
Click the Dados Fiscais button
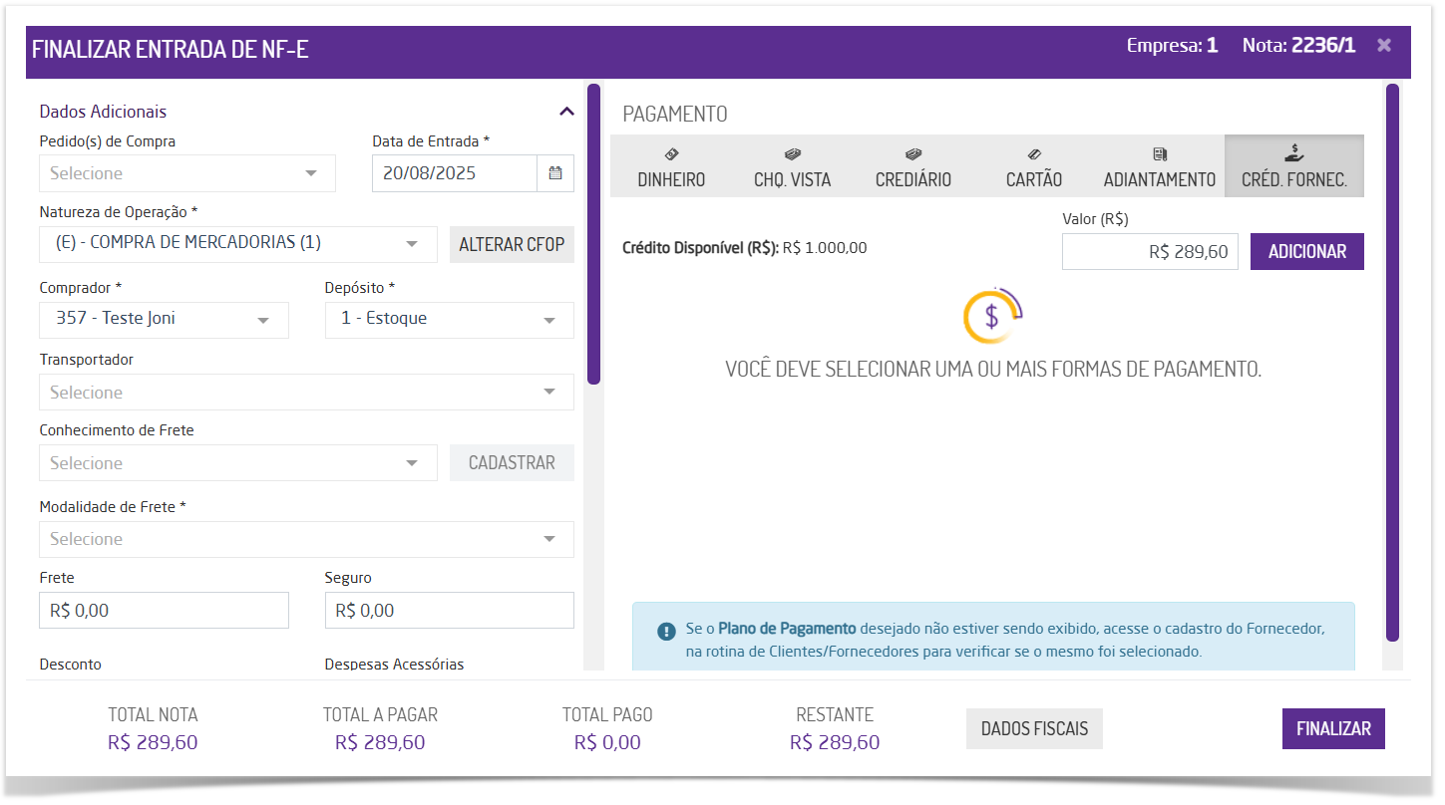click(1034, 728)
